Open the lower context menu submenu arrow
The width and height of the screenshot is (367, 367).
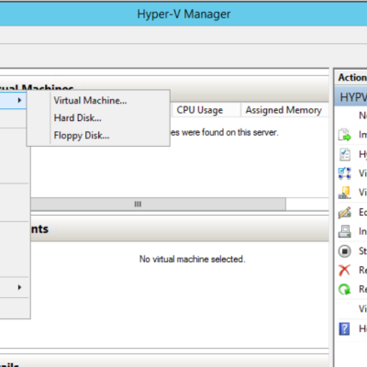(19, 287)
